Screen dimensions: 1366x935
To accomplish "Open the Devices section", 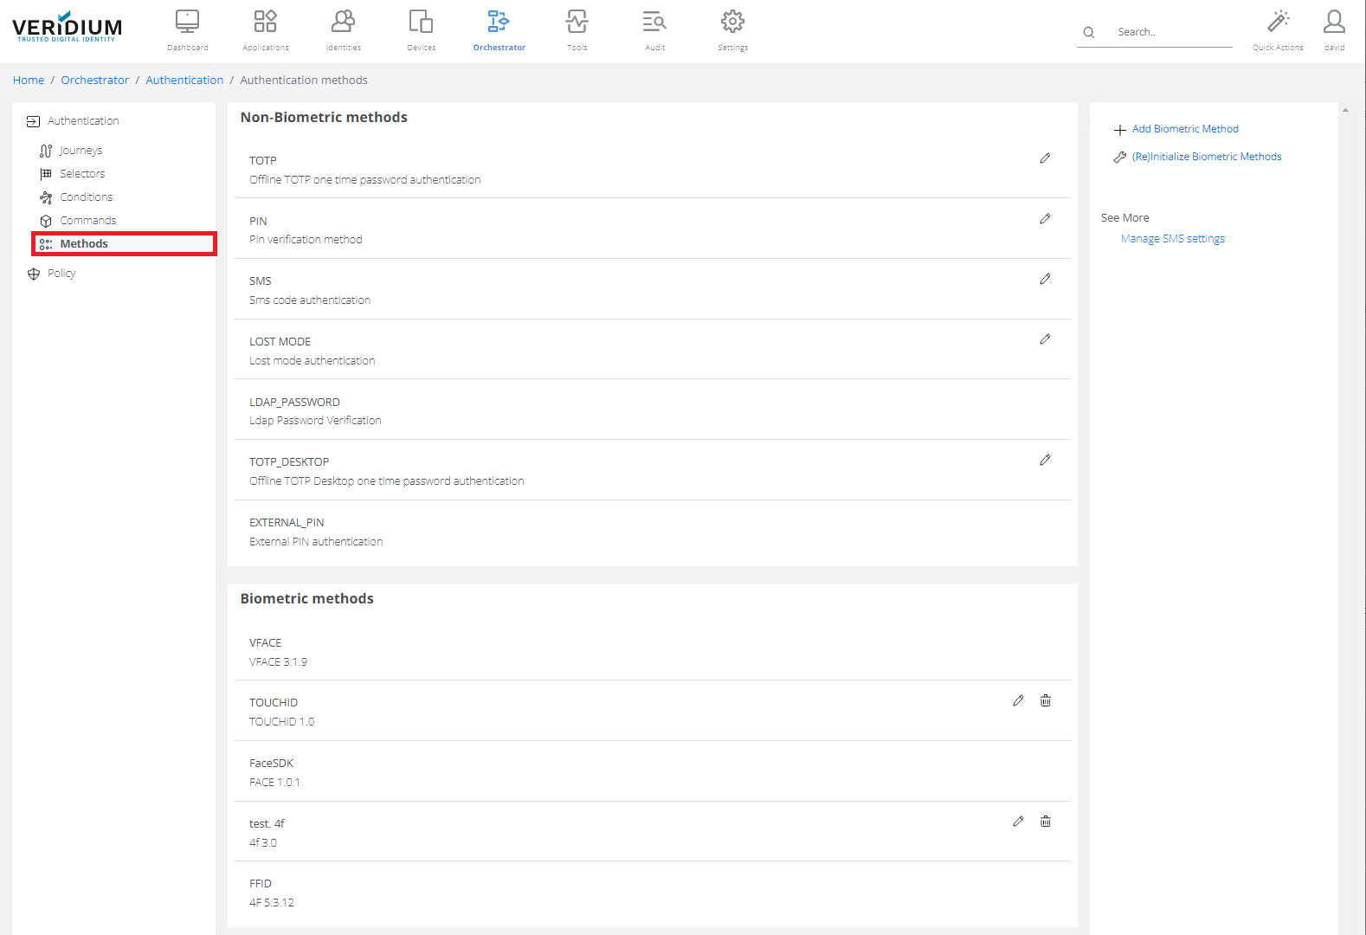I will coord(421,30).
